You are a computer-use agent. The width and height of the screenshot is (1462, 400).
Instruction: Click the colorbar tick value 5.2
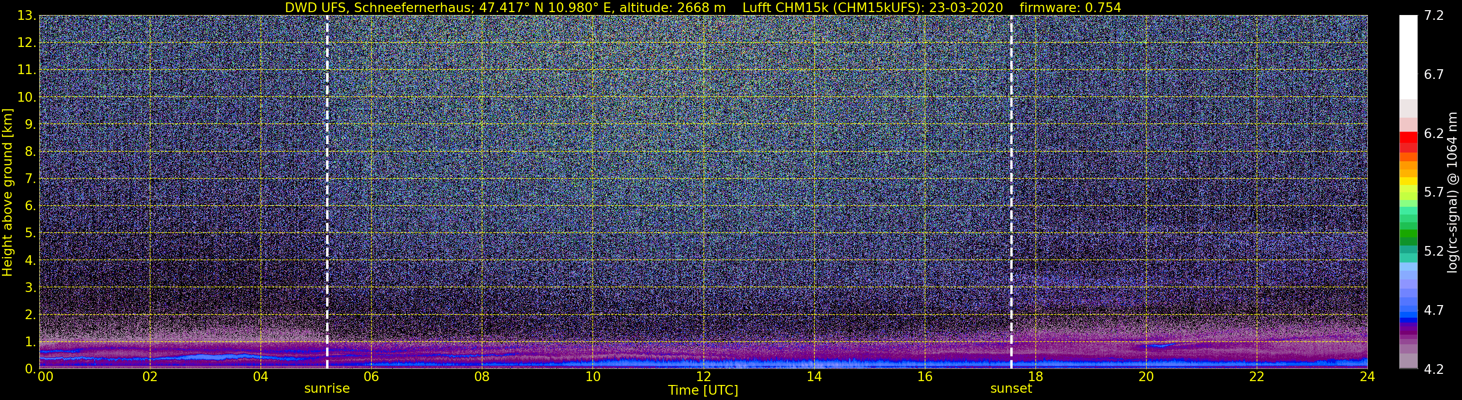coord(1434,251)
